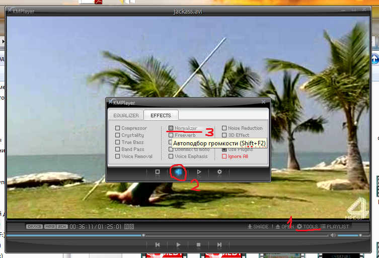This screenshot has width=379, height=258.
Task: Enable the Normalizer checkbox
Action: point(171,128)
